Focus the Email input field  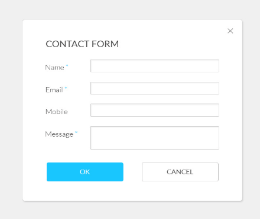coord(155,88)
